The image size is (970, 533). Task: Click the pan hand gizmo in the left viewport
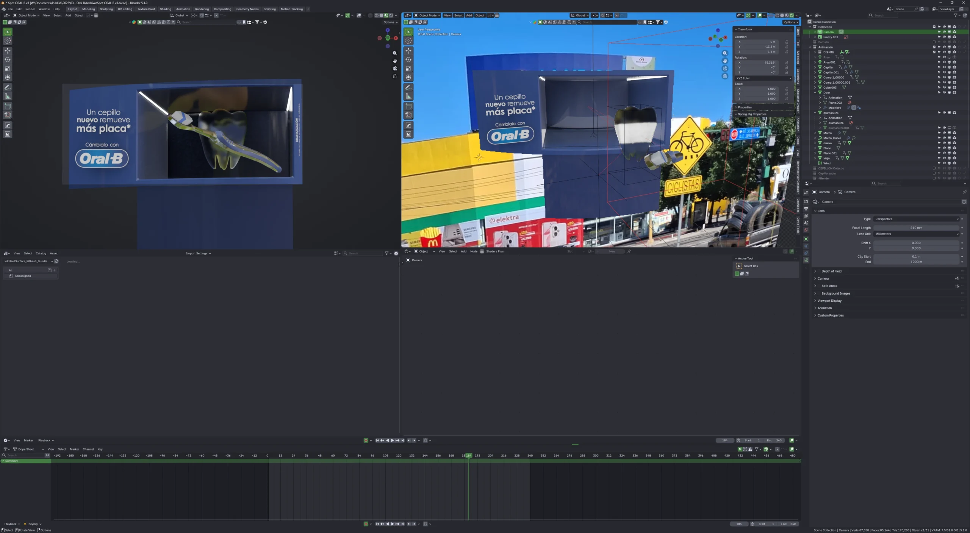pyautogui.click(x=395, y=61)
